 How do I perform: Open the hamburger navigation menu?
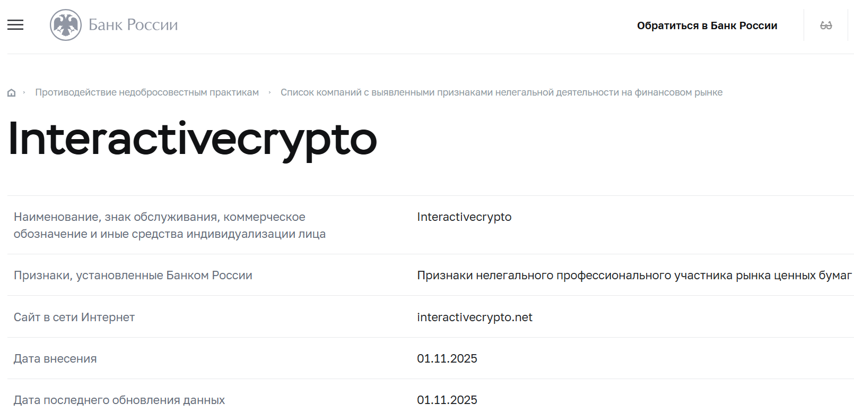click(x=15, y=24)
